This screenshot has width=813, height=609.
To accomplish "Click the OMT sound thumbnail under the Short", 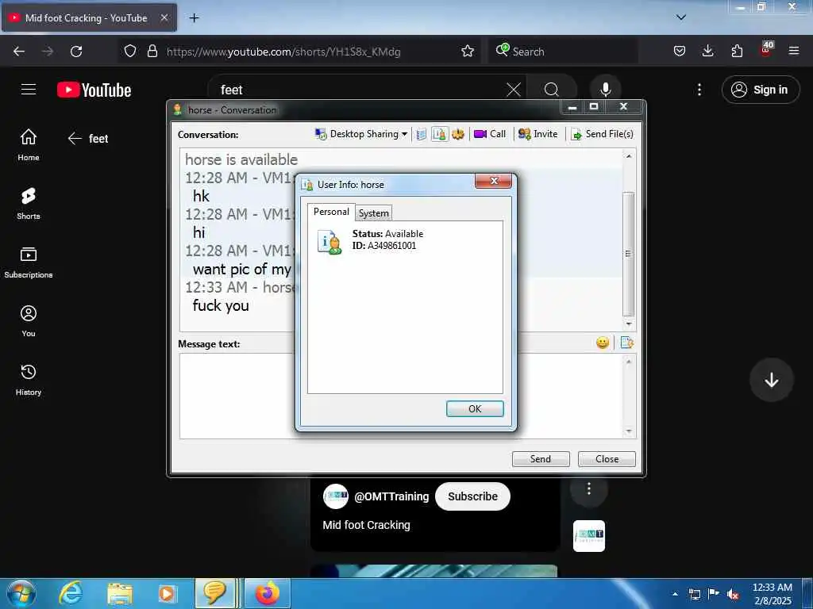I will 589,536.
